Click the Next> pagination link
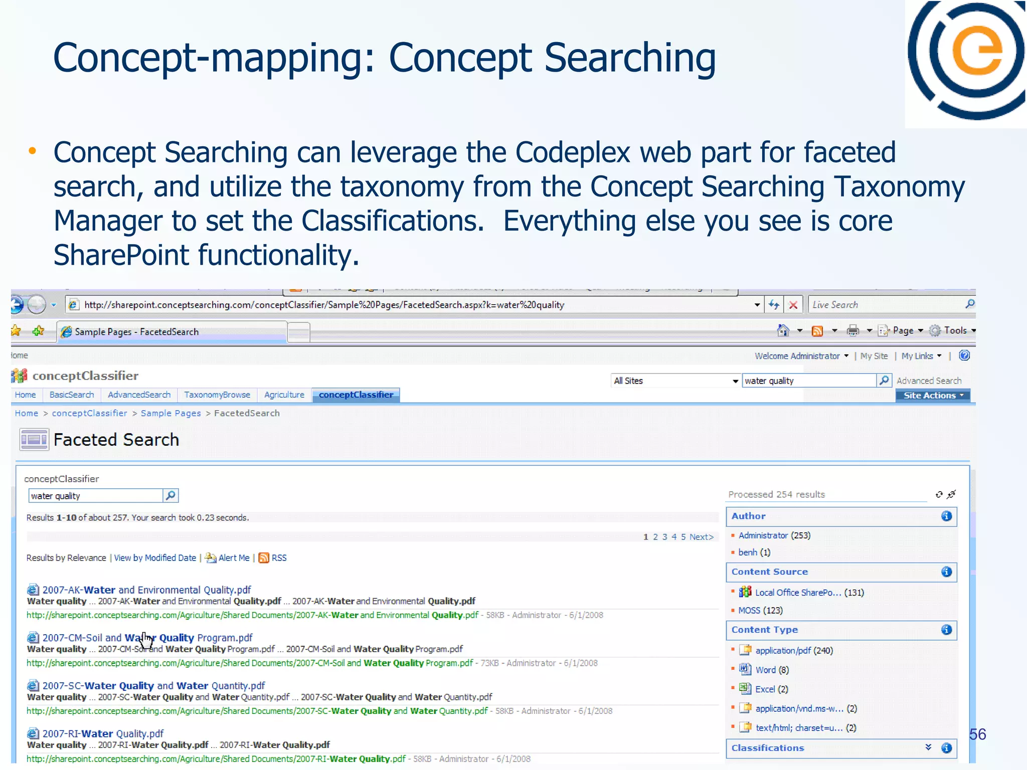This screenshot has width=1027, height=770. [702, 537]
